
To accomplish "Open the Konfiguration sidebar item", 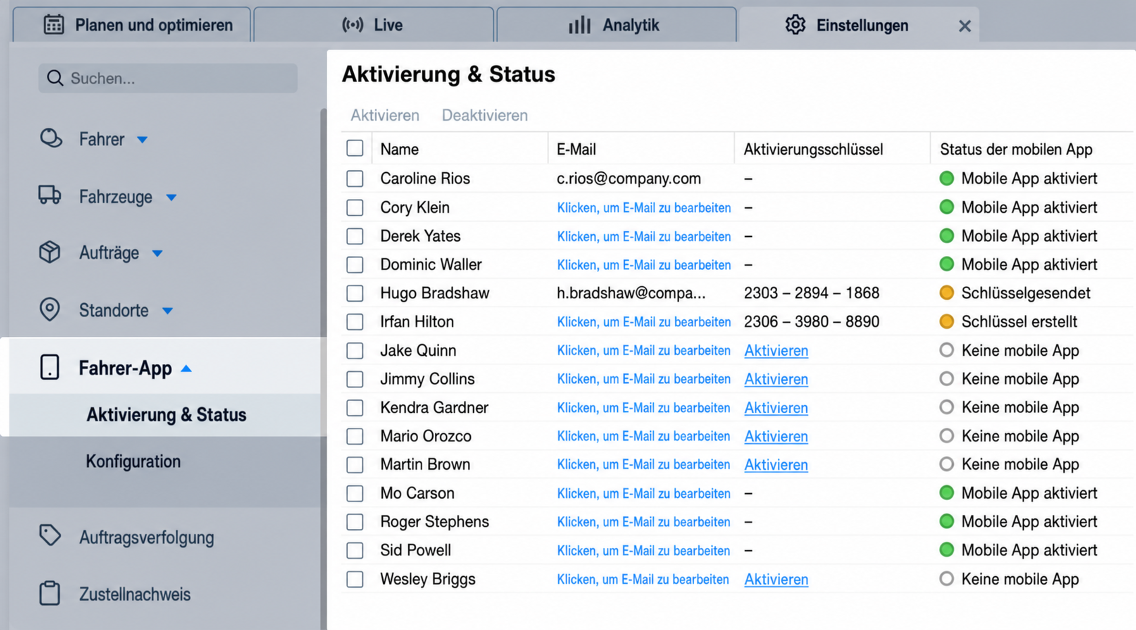I will click(x=133, y=461).
